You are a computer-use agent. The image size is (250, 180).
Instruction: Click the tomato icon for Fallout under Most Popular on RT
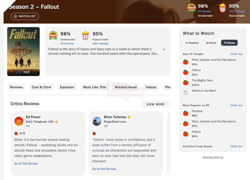pyautogui.click(x=186, y=134)
